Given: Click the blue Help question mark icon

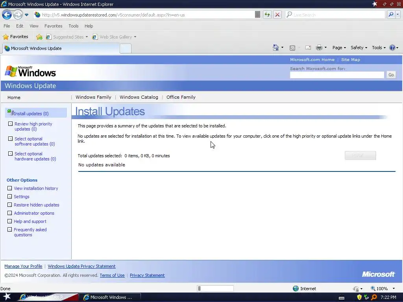Looking at the screenshot, I should tap(392, 48).
